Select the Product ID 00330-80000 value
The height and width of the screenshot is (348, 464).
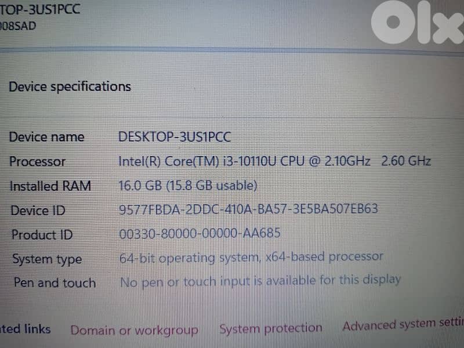tap(198, 233)
